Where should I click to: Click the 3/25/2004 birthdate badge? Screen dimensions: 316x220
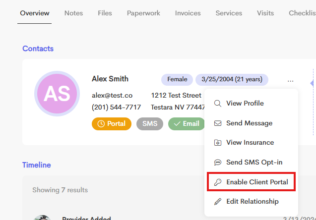tap(232, 79)
